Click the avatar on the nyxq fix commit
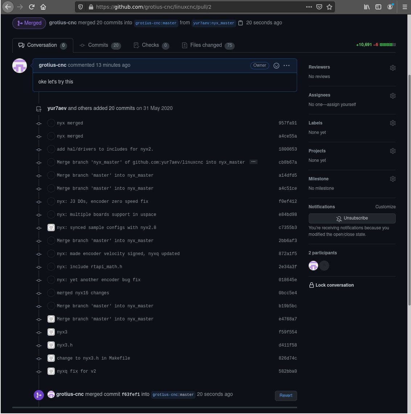This screenshot has height=414, width=411. [x=51, y=371]
